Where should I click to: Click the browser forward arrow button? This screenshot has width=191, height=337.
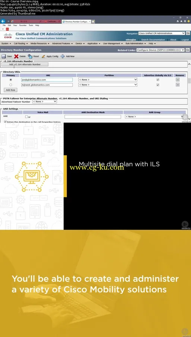8,21
